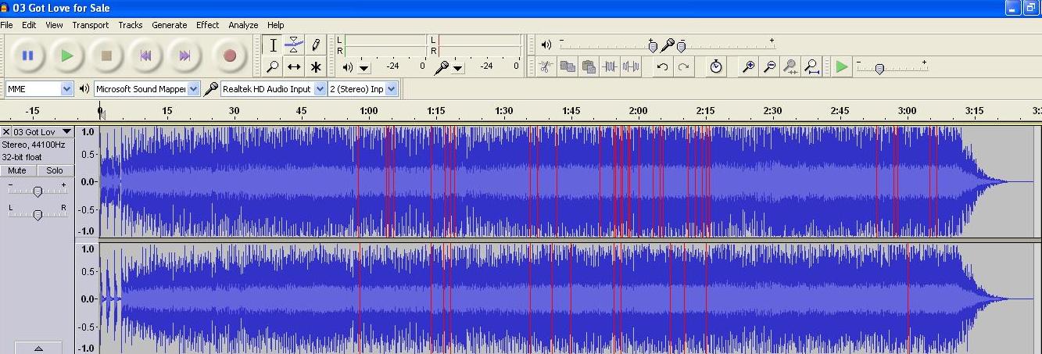The width and height of the screenshot is (1042, 354).
Task: Choose the Draw pencil tool
Action: [315, 45]
